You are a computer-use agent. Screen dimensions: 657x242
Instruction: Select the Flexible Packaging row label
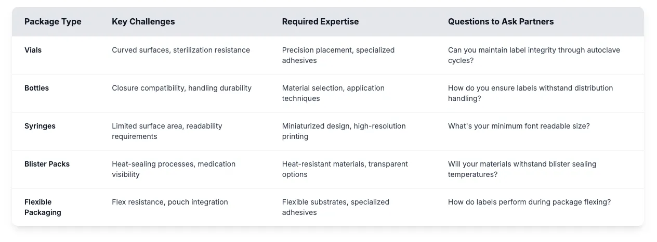tap(43, 207)
